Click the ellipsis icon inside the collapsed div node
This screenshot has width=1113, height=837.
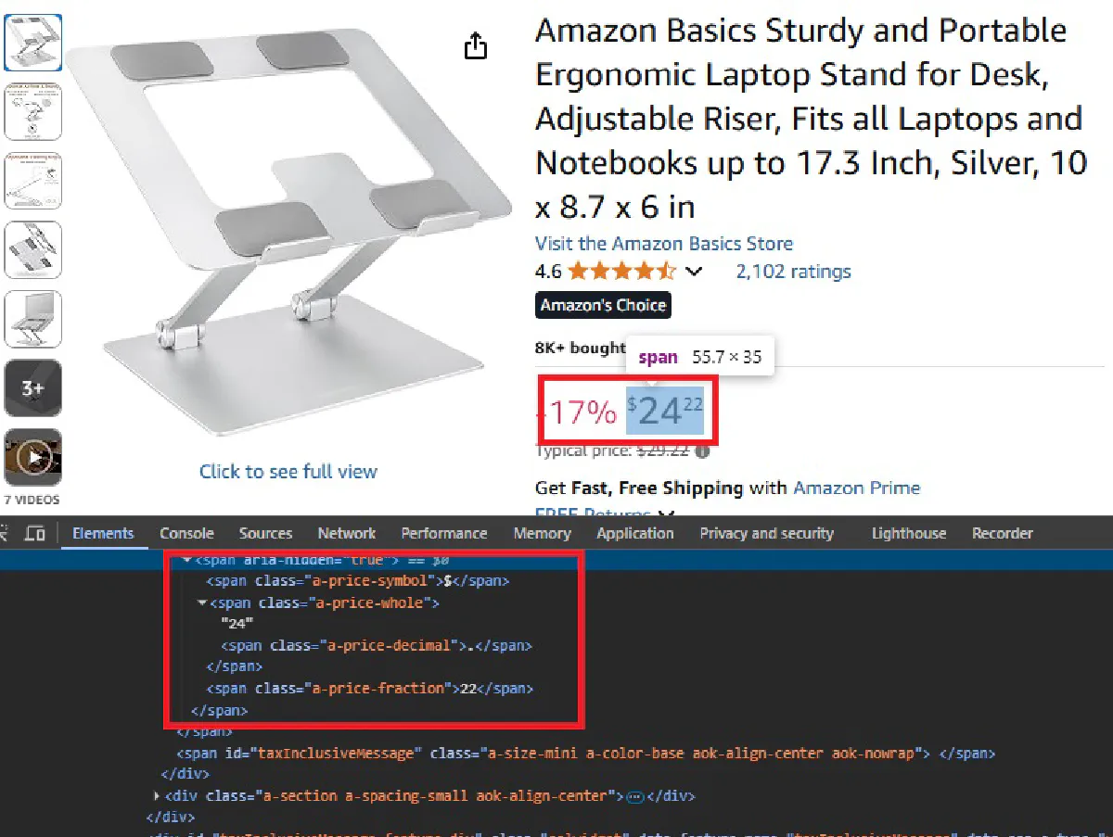tap(636, 795)
